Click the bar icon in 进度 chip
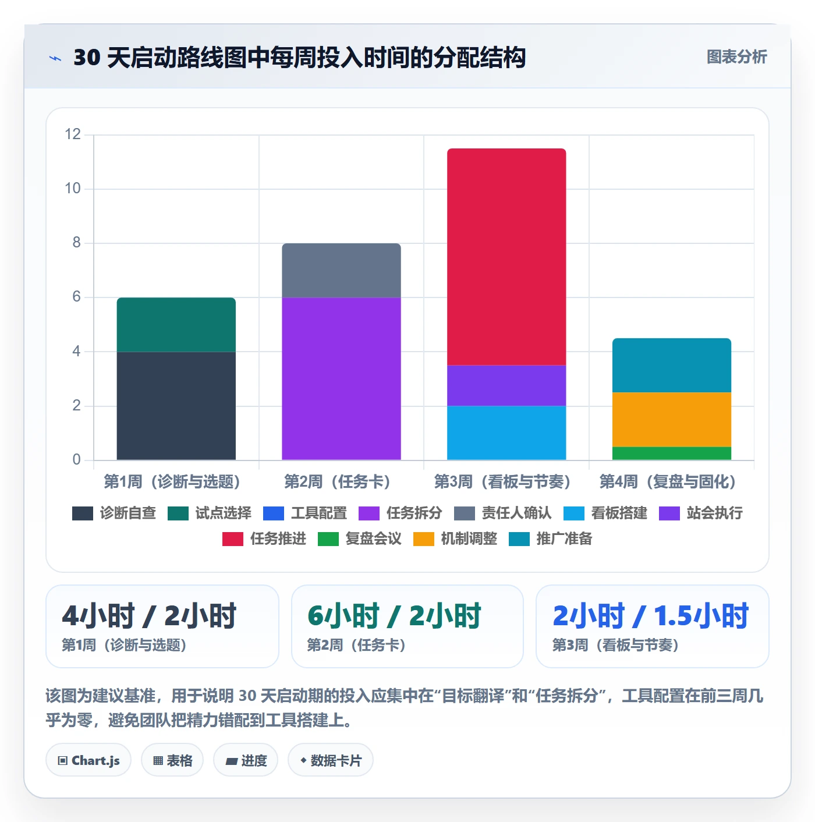Viewport: 815px width, 822px height. (231, 761)
